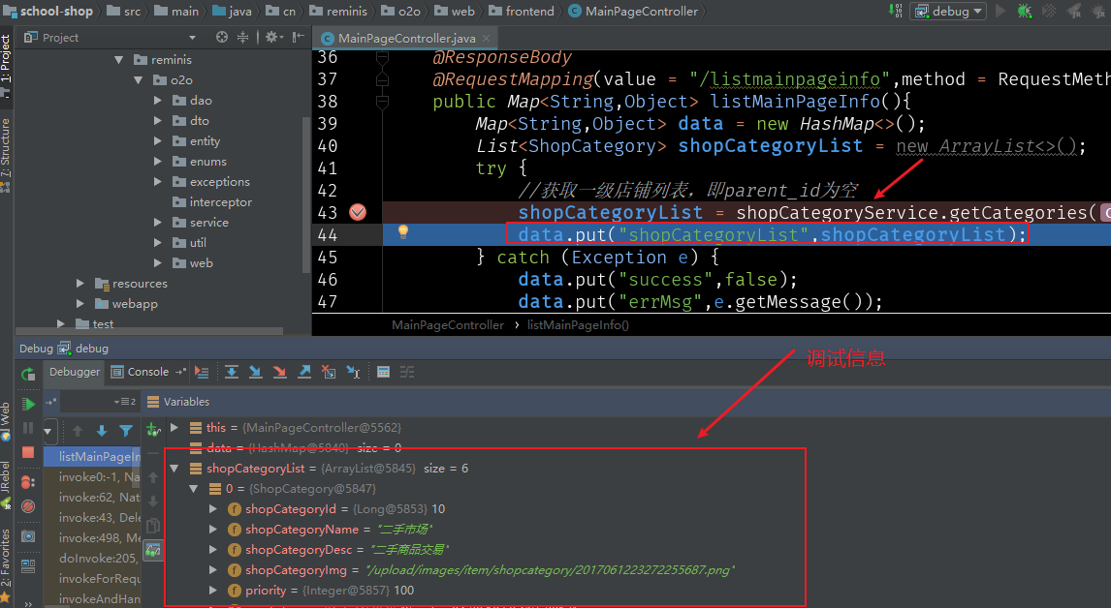Close the MainPageController.java tab
The width and height of the screenshot is (1111, 608).
(486, 38)
